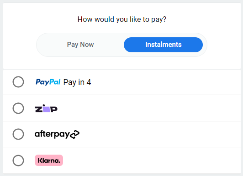This screenshot has width=243, height=176.
Task: Click the afterpay wordmark
Action: [52, 134]
